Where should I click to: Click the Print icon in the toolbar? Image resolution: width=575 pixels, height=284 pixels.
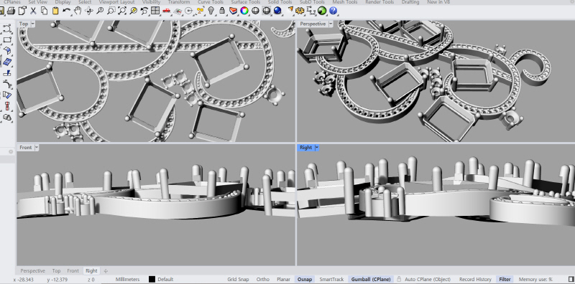(11, 11)
